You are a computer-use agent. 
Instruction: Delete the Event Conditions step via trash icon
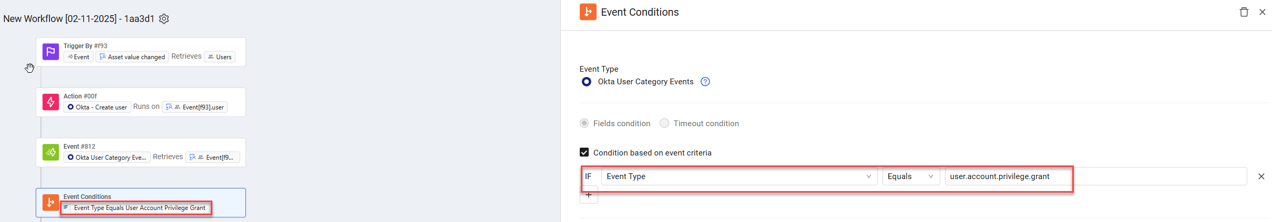pos(1244,12)
